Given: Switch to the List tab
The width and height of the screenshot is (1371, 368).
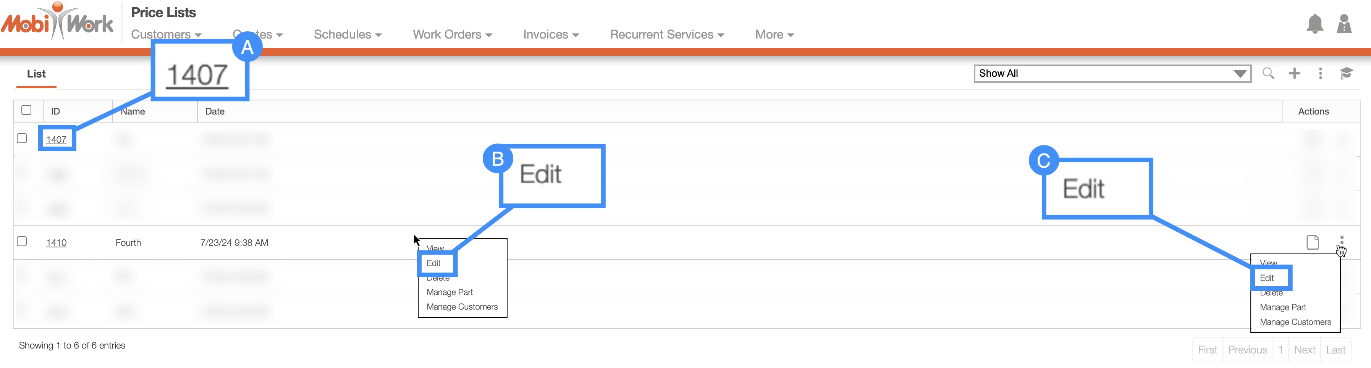Looking at the screenshot, I should click(36, 74).
